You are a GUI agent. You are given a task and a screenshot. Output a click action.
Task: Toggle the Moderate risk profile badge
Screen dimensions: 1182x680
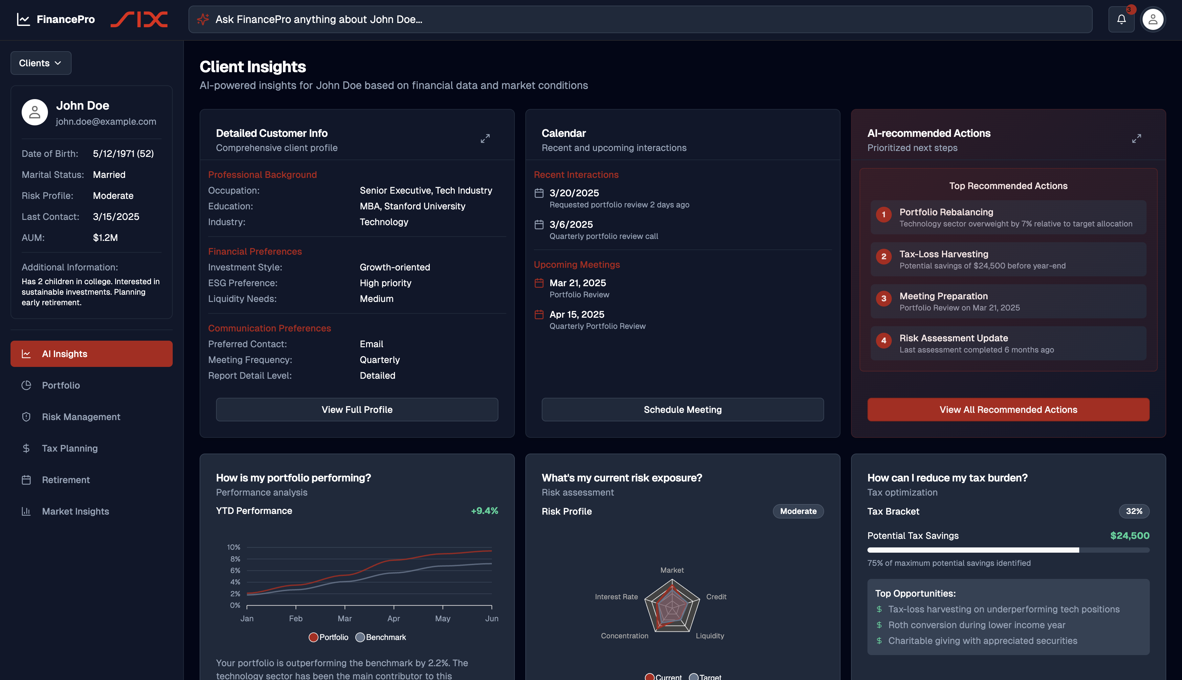798,511
